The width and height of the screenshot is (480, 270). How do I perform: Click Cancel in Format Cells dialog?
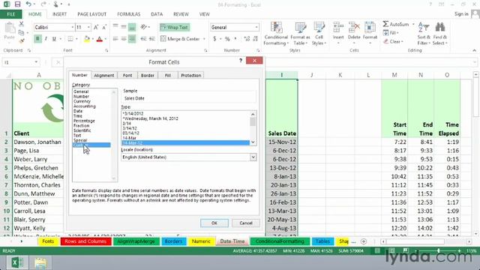246,223
